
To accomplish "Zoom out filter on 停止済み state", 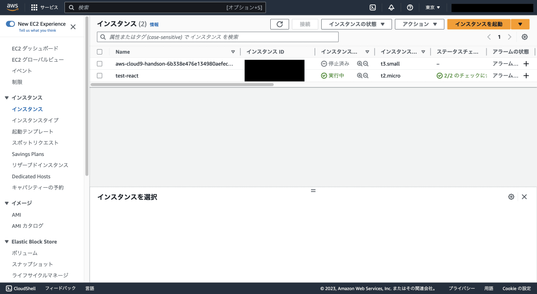I will pos(366,64).
